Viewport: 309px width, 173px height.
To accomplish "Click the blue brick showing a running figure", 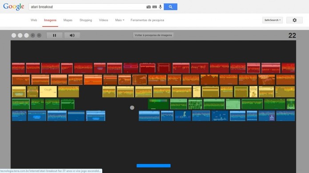I will [x=183, y=116].
